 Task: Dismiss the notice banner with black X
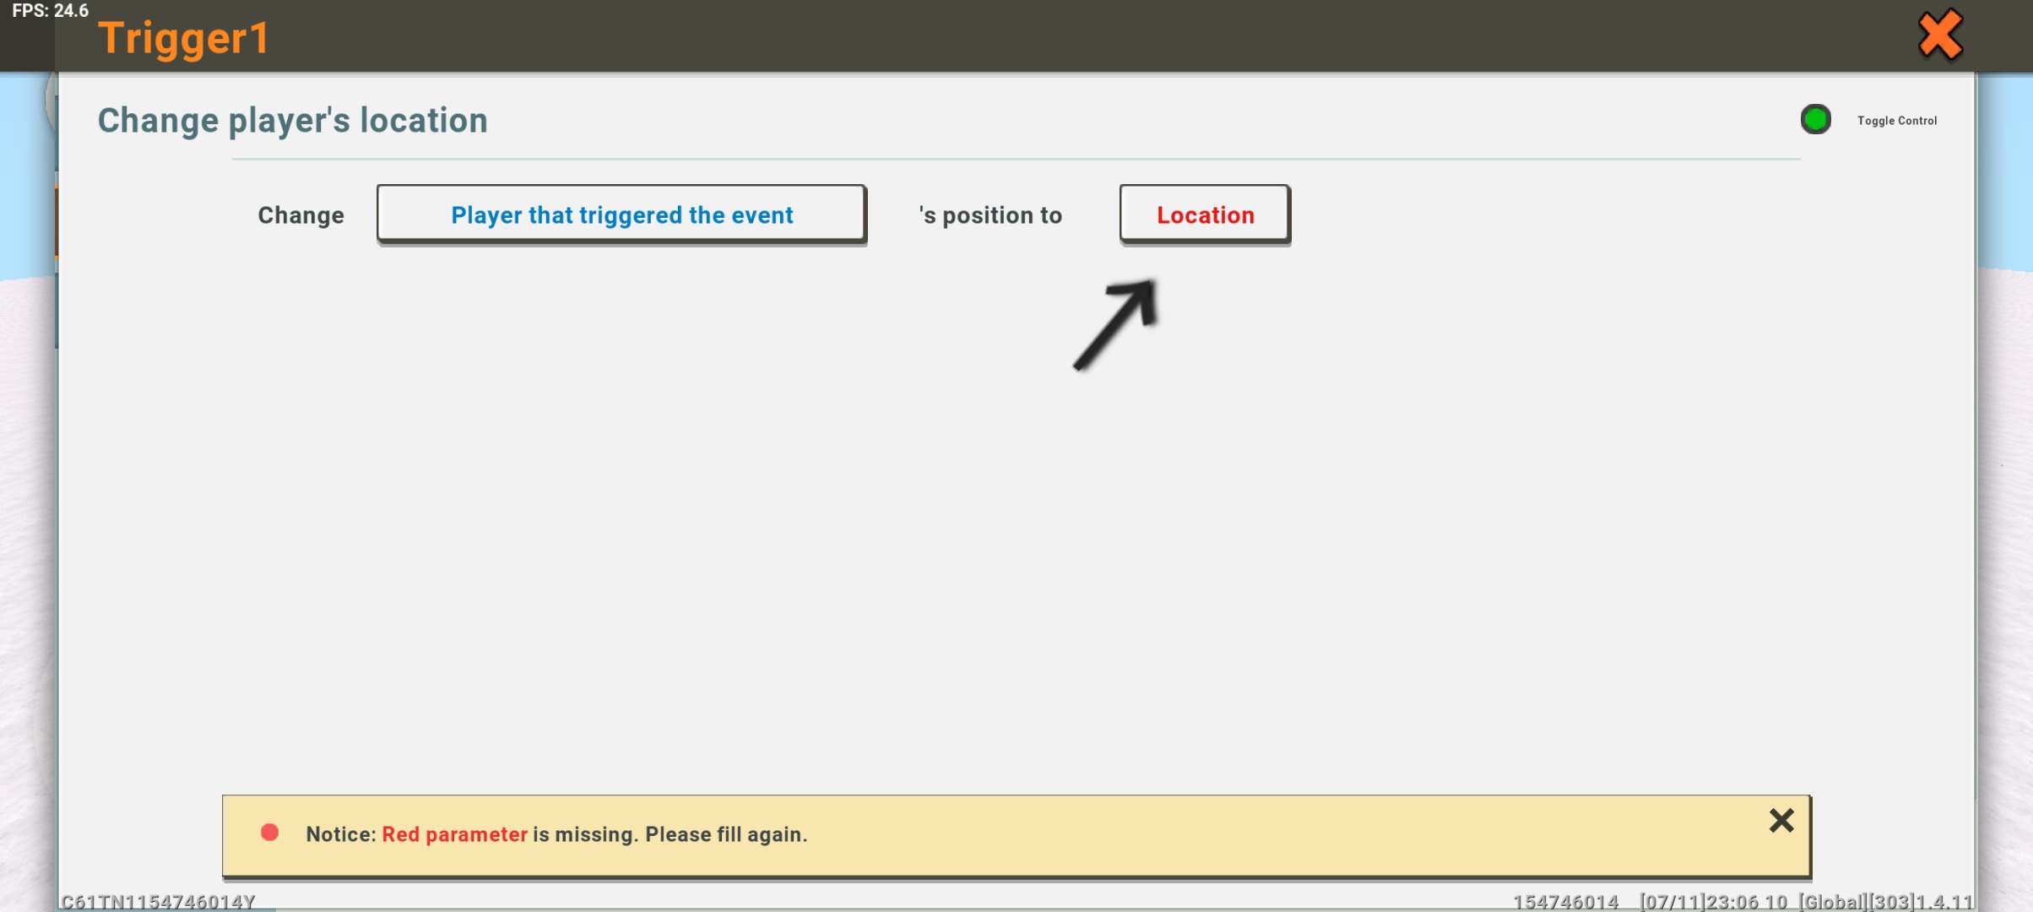pyautogui.click(x=1781, y=820)
